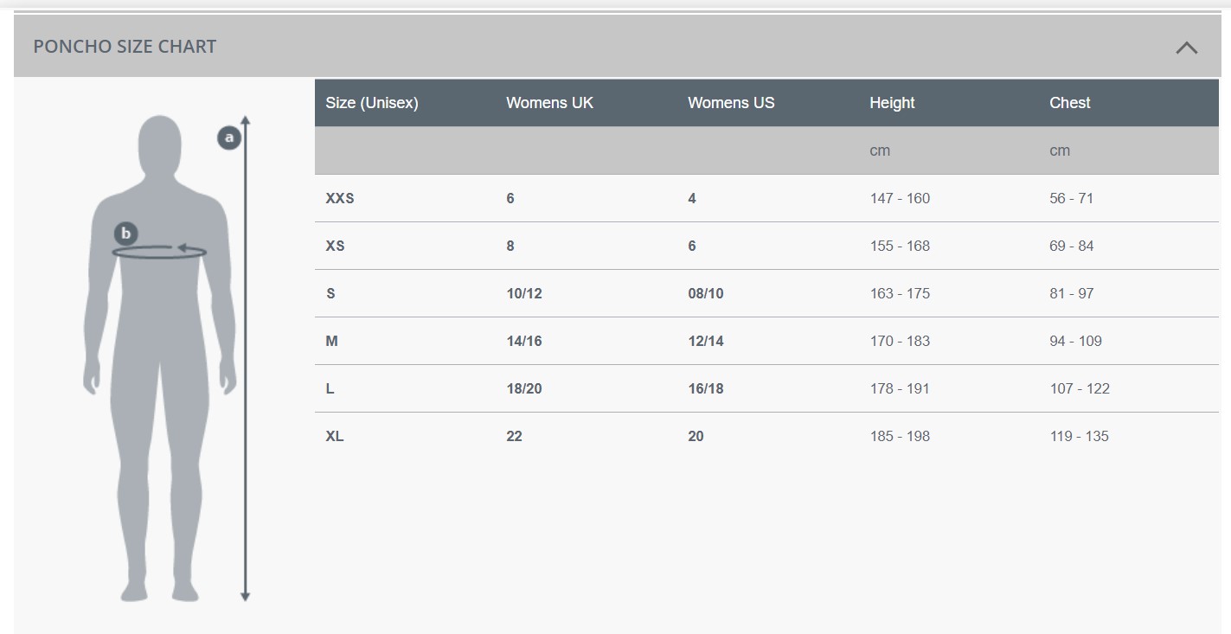1231x634 pixels.
Task: Click Womens US value 16/18
Action: (706, 389)
